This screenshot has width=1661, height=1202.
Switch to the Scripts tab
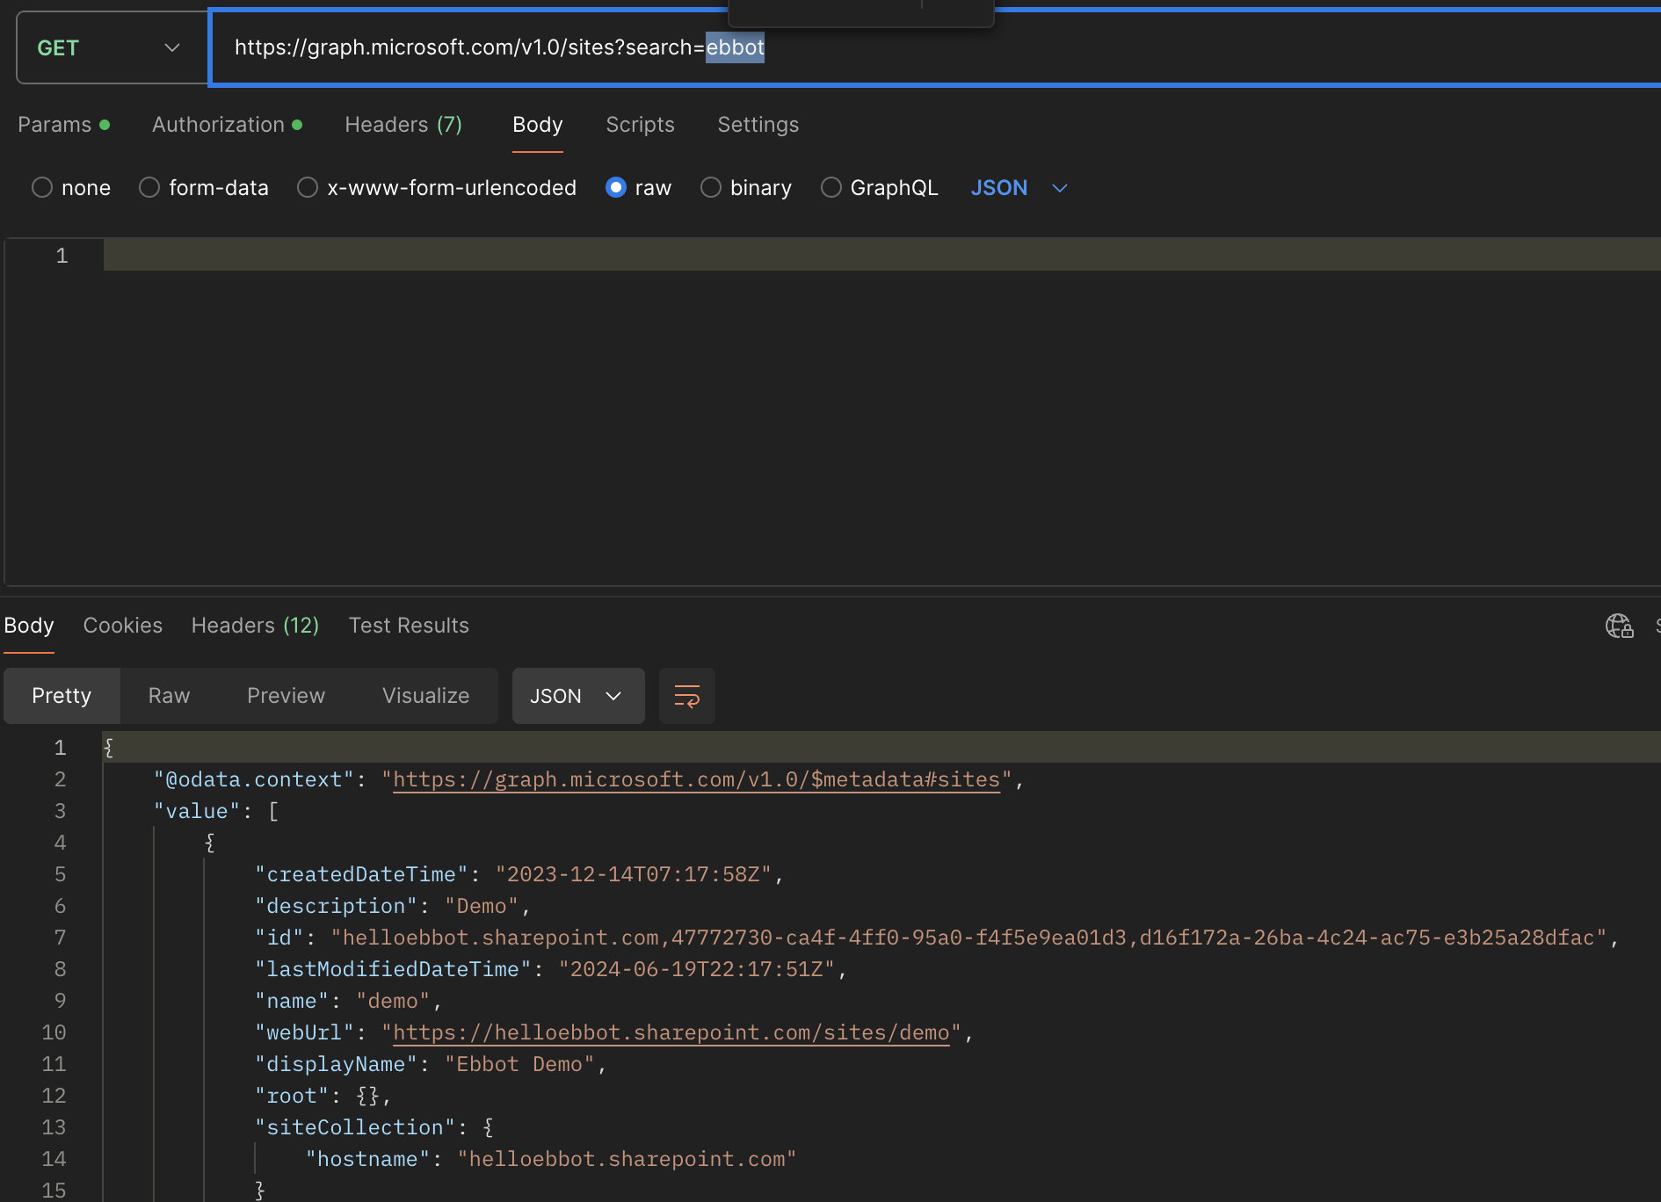pyautogui.click(x=640, y=125)
